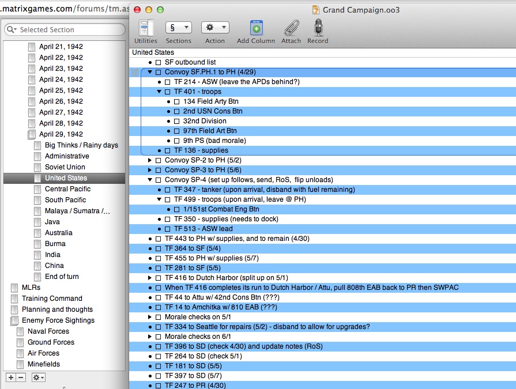Expand the Convoy SP-2 to PH row
Viewport: 516px width, 389px height.
[150, 160]
